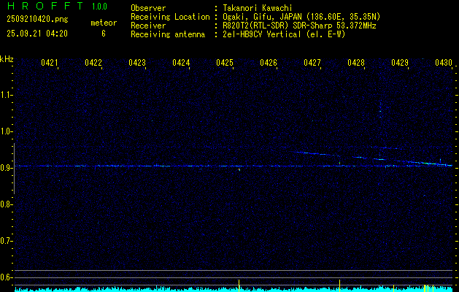Image resolution: width=459 pixels, height=292 pixels.
Task: Click the 0424 time marker
Action: click(181, 63)
